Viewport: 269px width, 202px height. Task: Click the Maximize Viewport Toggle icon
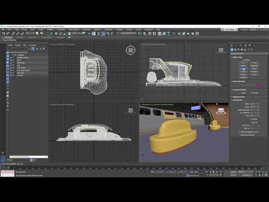tap(266, 175)
